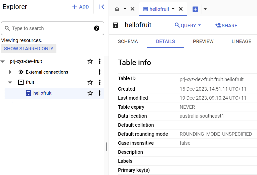Switch to the LINEAGE tab
Screen dimensions: 257x175
click(241, 41)
